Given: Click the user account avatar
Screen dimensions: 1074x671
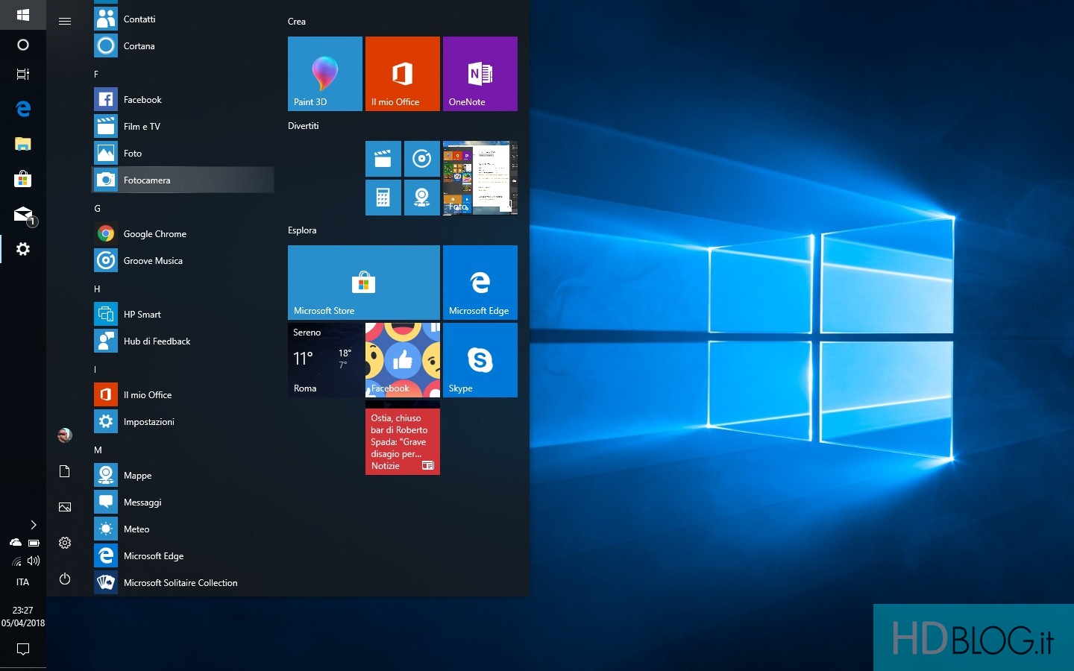Looking at the screenshot, I should [65, 435].
